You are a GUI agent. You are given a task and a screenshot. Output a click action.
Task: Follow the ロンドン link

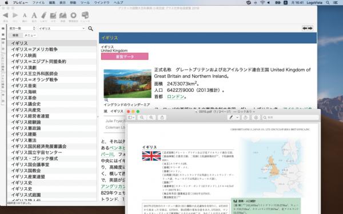(176, 96)
